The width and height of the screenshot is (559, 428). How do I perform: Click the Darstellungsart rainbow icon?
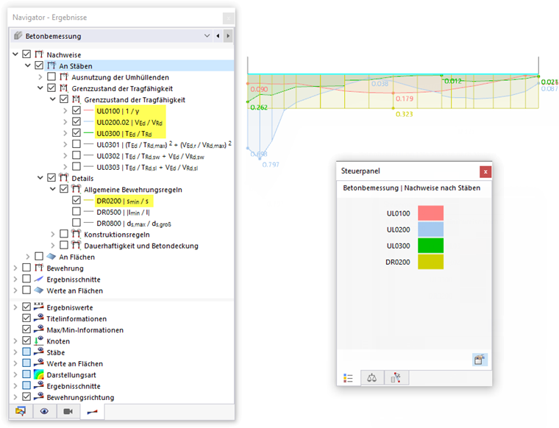pyautogui.click(x=38, y=374)
